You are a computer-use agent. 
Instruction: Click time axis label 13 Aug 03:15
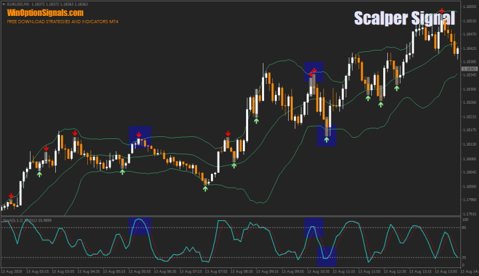pos(37,271)
